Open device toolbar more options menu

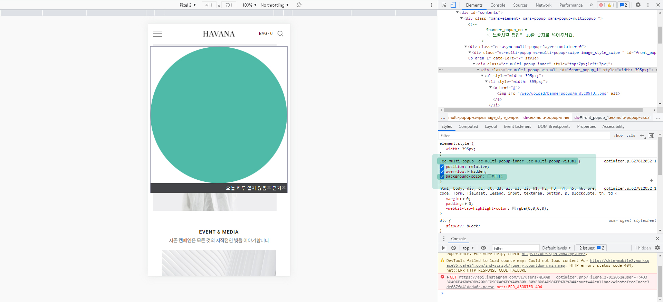tap(431, 5)
